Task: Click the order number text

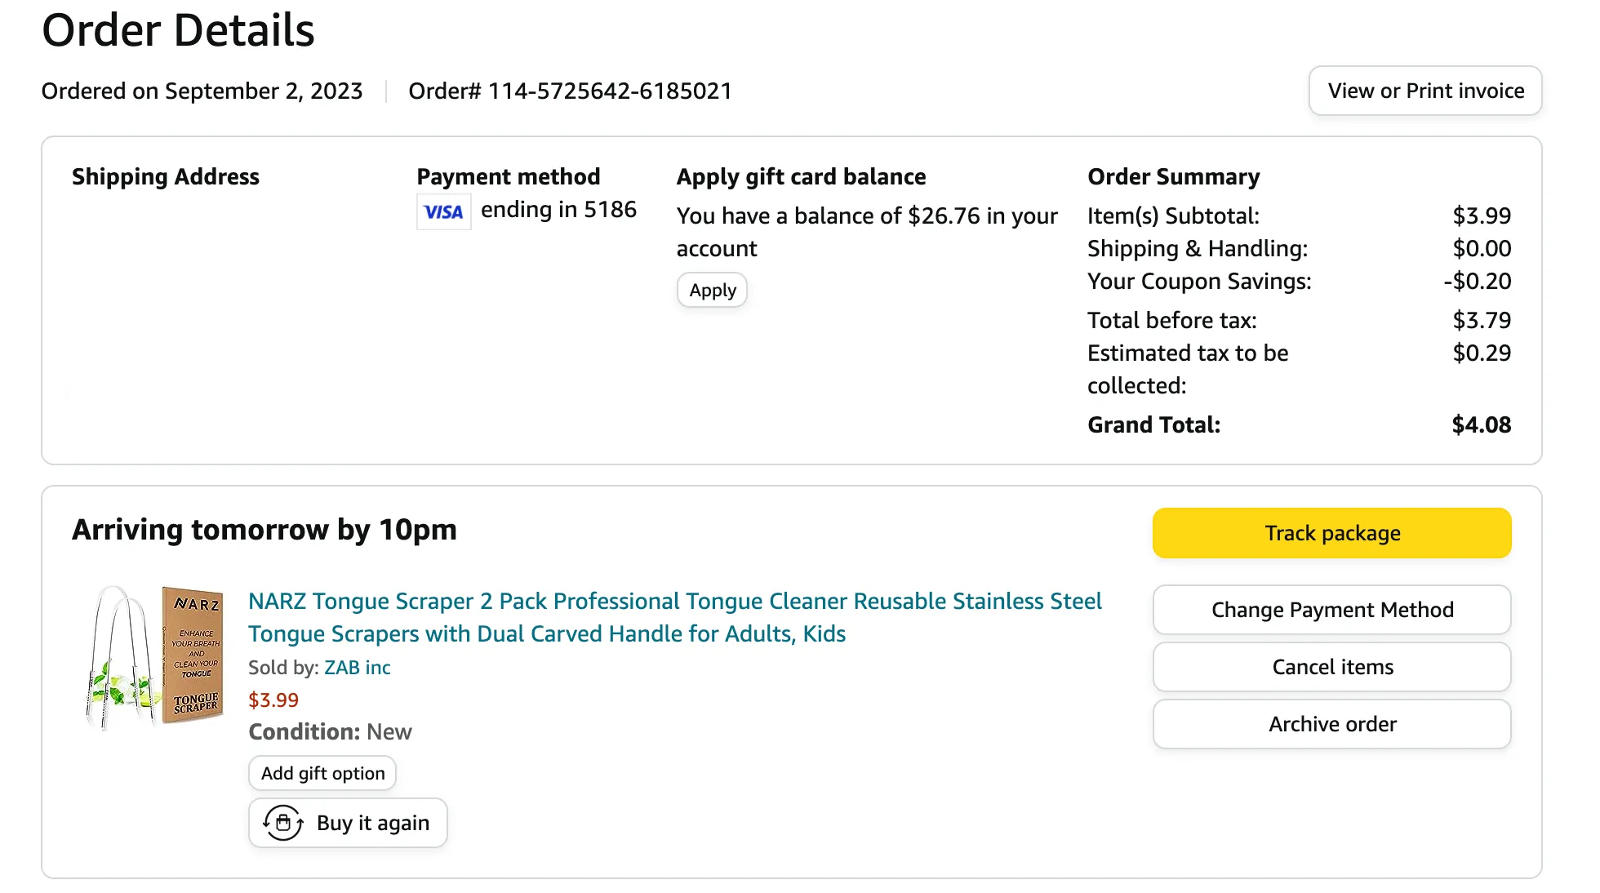Action: point(571,91)
